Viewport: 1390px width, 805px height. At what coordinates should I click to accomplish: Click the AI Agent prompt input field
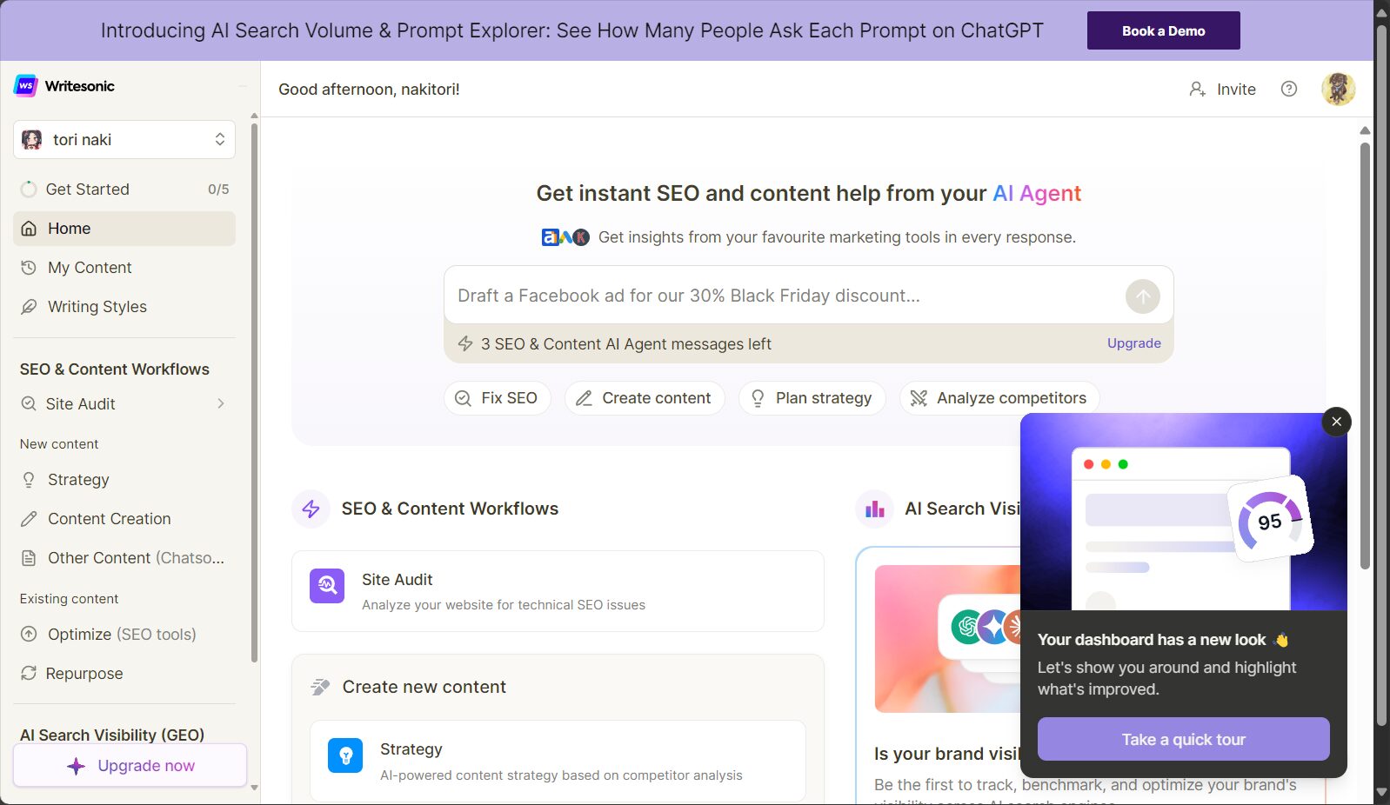783,296
